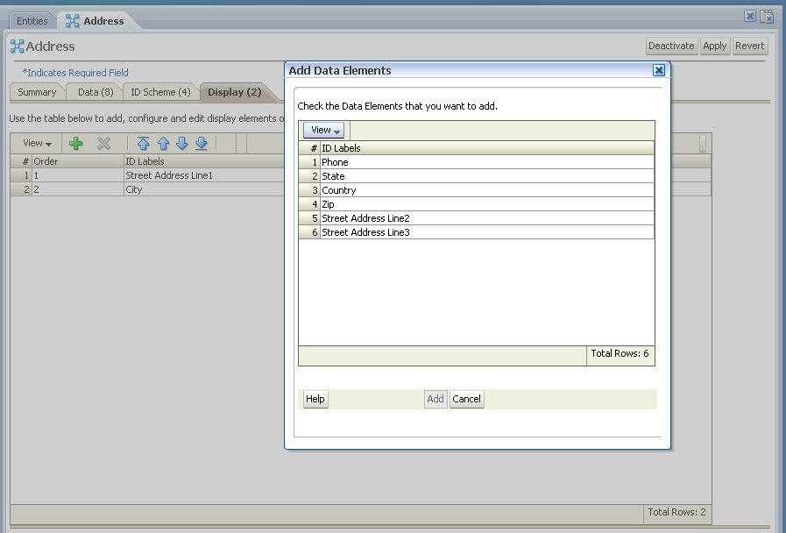Image resolution: width=786 pixels, height=533 pixels.
Task: Move the selected element down one position
Action: pos(182,143)
